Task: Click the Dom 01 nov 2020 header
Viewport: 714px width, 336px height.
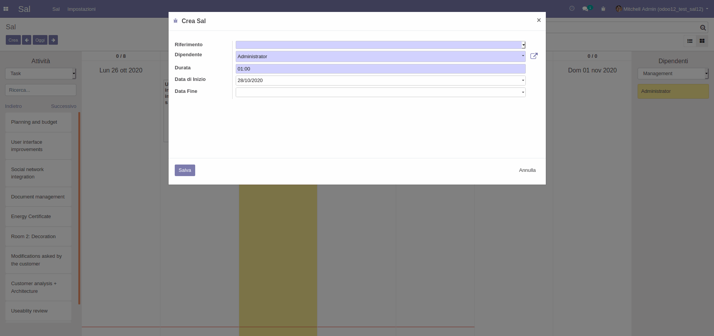Action: [592, 70]
